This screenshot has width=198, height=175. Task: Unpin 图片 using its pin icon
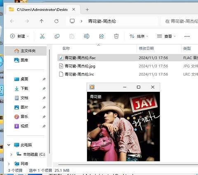coord(44,107)
